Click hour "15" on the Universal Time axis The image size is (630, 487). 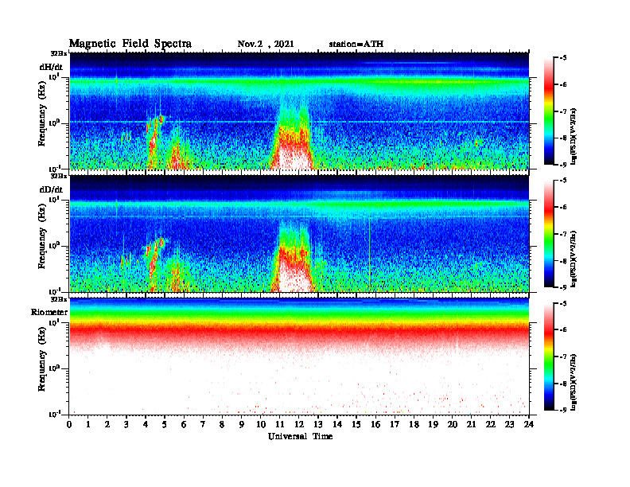tap(356, 424)
